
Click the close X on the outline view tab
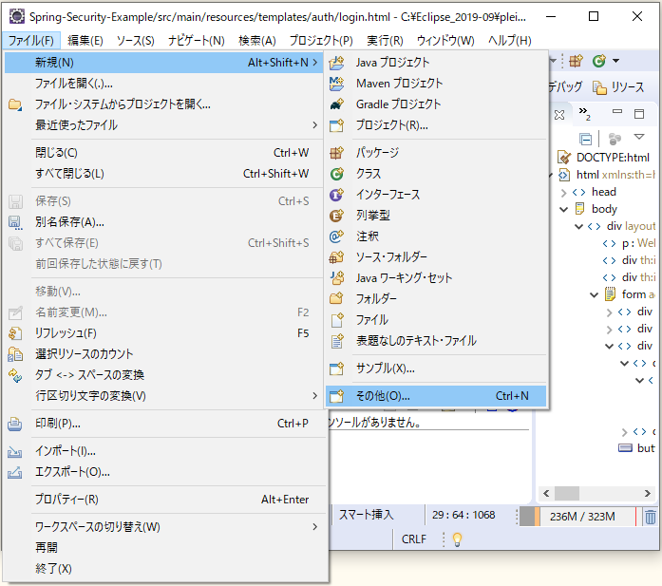(x=559, y=115)
